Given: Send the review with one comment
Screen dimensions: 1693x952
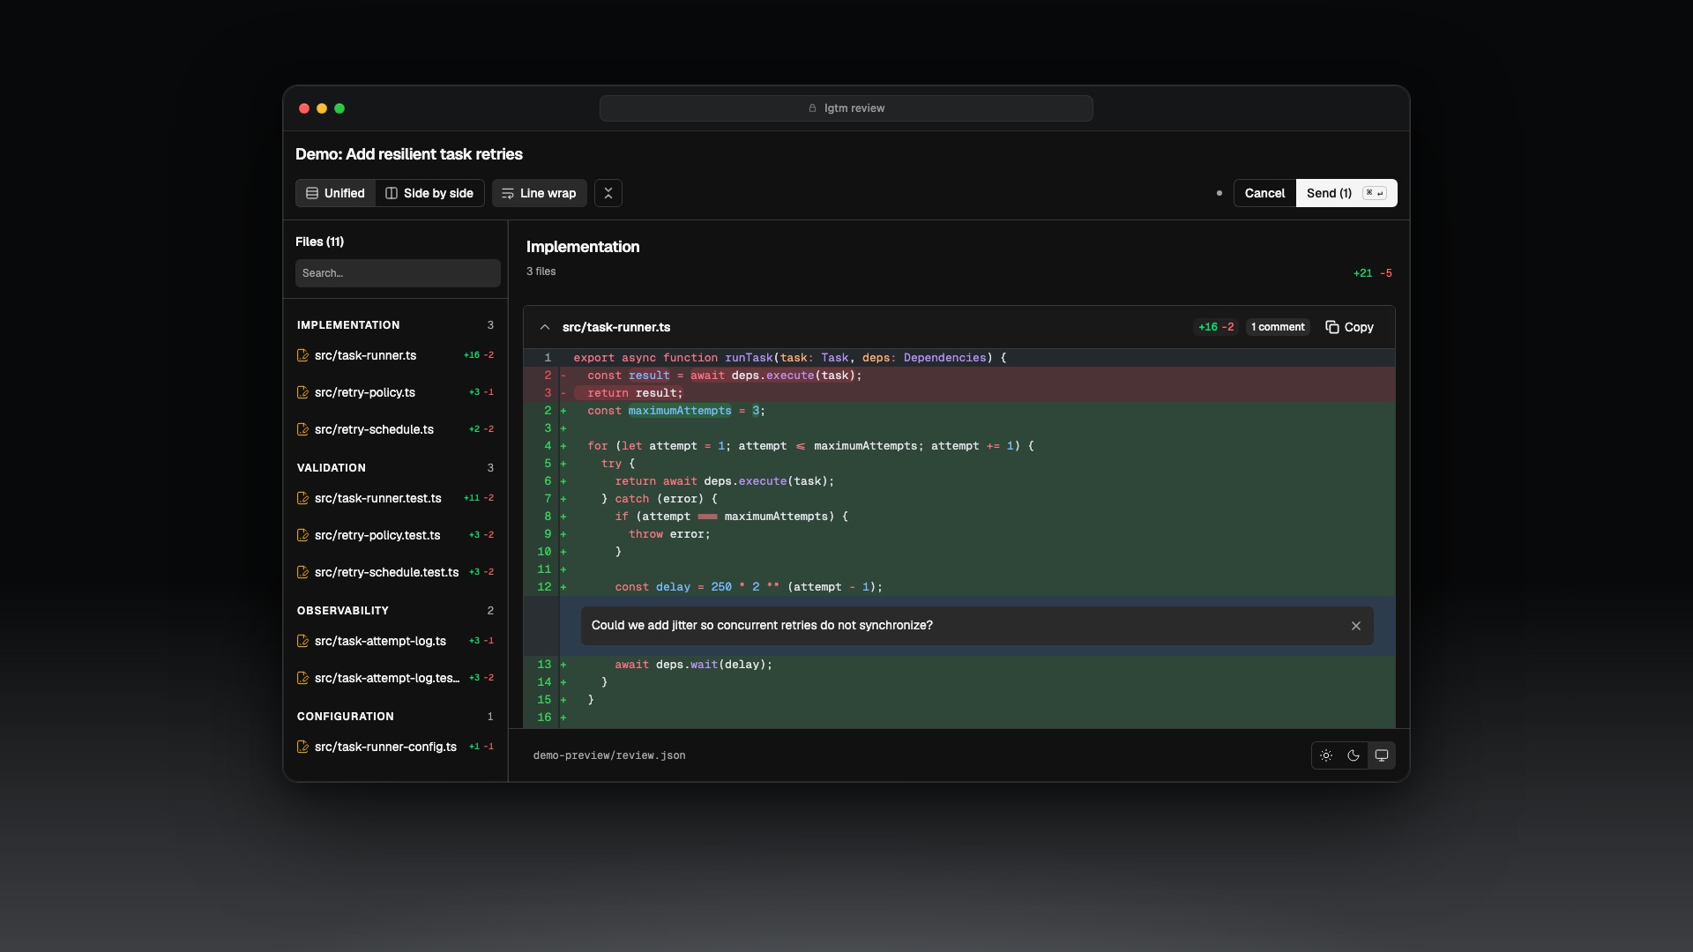Looking at the screenshot, I should coord(1346,193).
